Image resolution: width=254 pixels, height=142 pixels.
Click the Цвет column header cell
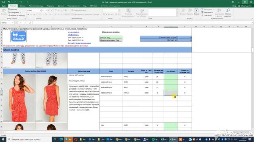click(111, 71)
